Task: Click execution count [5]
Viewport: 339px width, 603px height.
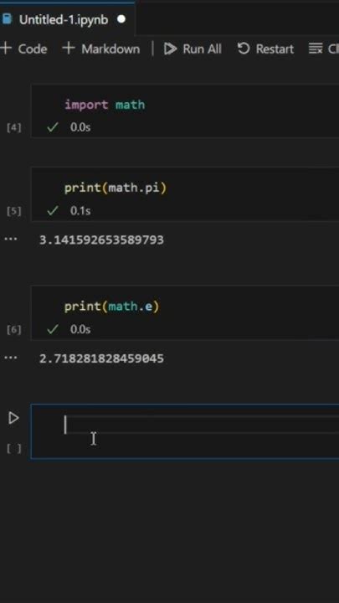Action: tap(14, 211)
